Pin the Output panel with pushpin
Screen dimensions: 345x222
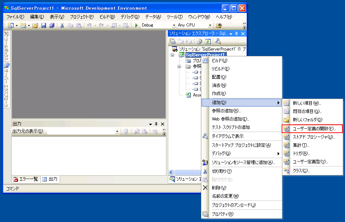point(156,124)
